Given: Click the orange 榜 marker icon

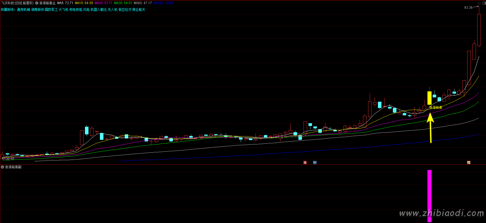Looking at the screenshot, I should 469,163.
